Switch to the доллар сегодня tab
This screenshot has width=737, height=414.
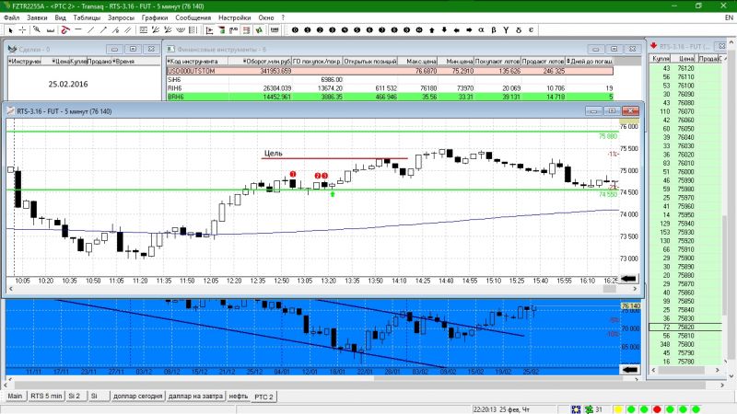tap(137, 396)
